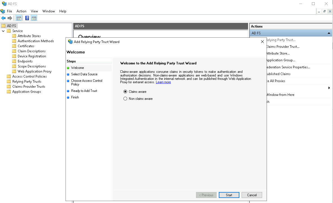The height and width of the screenshot is (203, 333).
Task: Click the blue Back arrow toolbar icon
Action: (3, 18)
